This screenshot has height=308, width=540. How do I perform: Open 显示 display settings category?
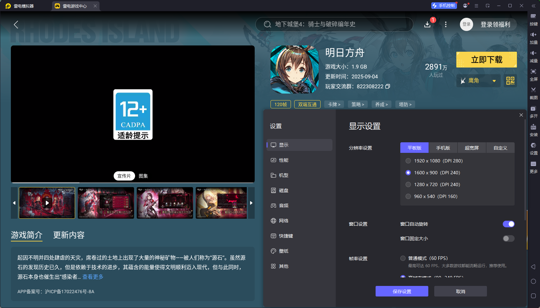click(x=299, y=145)
